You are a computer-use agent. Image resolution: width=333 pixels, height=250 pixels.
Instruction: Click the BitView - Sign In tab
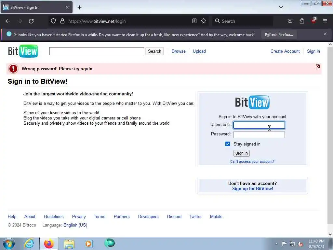point(36,7)
